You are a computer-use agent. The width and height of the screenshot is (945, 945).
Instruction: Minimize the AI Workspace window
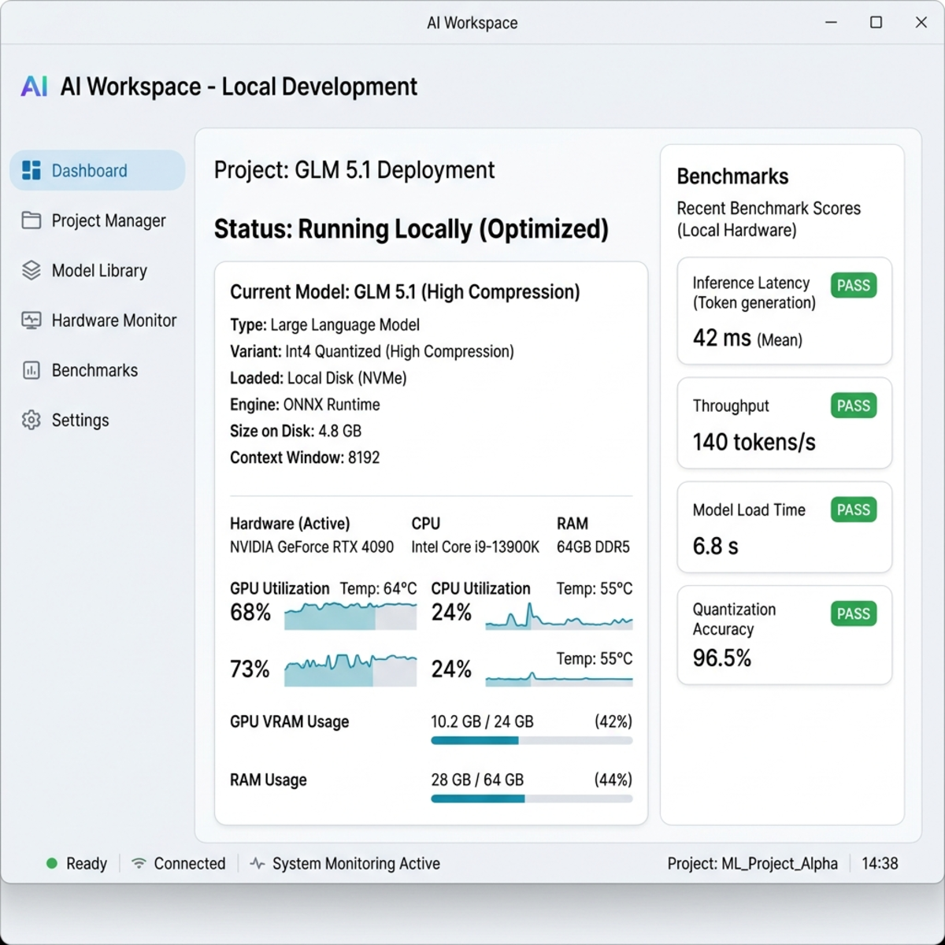831,22
